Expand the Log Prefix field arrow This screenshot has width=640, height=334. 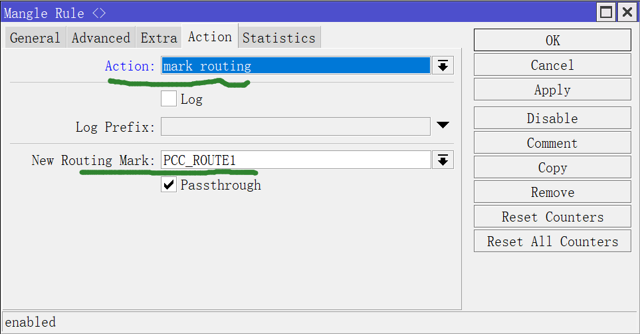pyautogui.click(x=443, y=125)
